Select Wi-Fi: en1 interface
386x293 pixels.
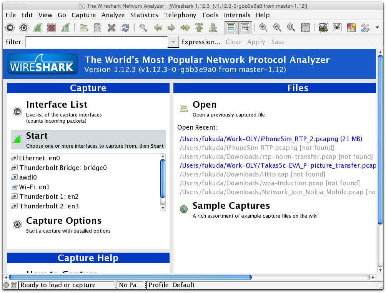point(34,187)
